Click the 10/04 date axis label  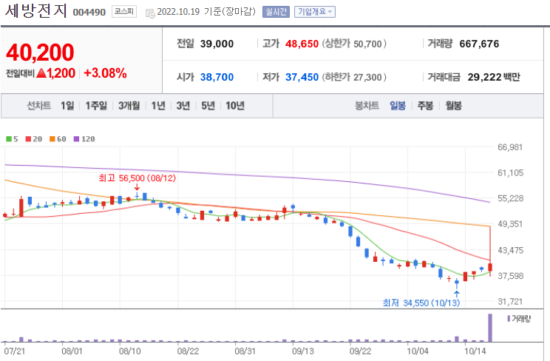click(418, 351)
